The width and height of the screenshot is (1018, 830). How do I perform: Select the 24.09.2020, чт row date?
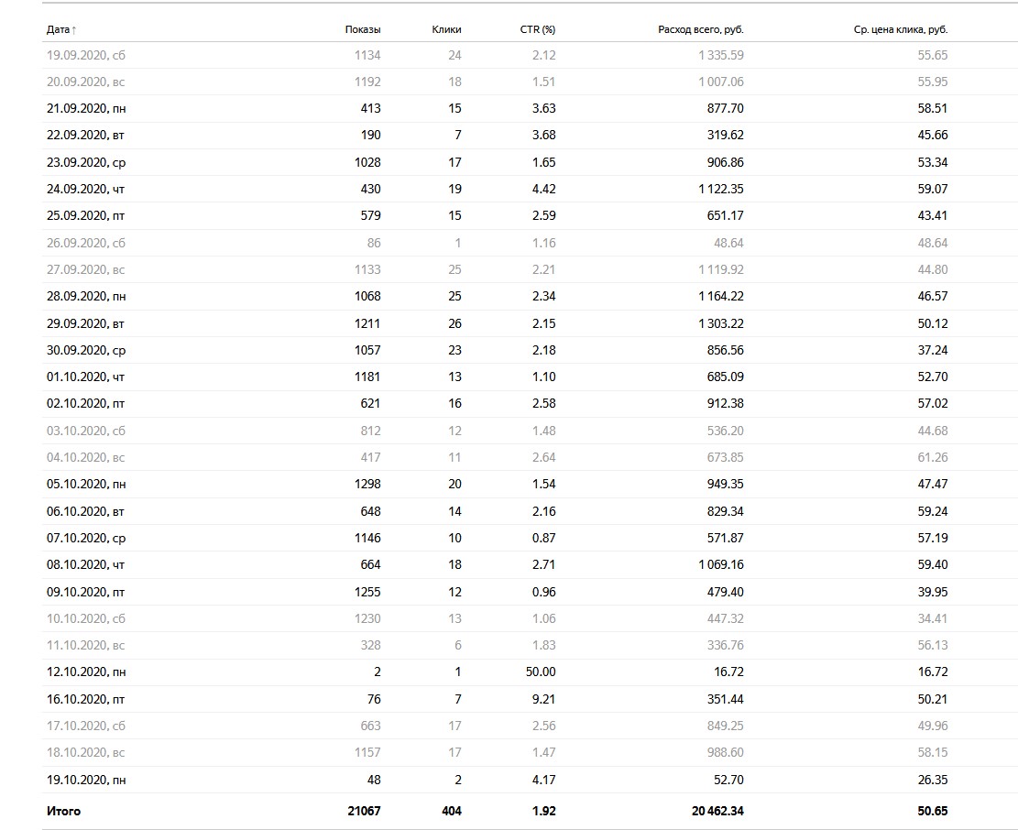pos(86,189)
